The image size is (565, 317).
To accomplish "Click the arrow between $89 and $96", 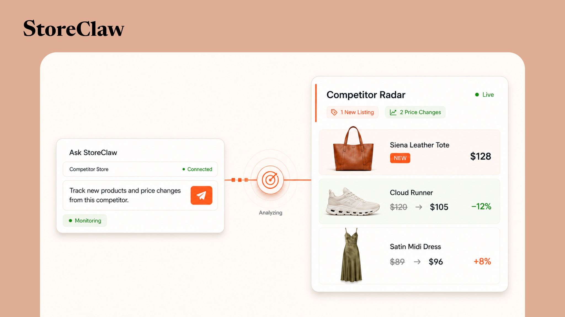I will coord(417,262).
